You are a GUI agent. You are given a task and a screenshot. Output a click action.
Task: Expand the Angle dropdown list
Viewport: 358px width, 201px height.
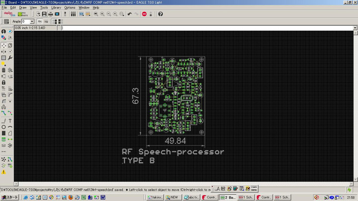click(x=32, y=22)
